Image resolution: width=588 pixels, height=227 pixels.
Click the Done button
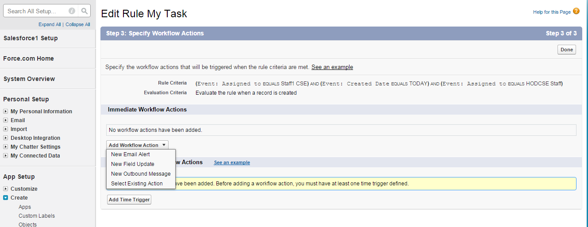(566, 50)
